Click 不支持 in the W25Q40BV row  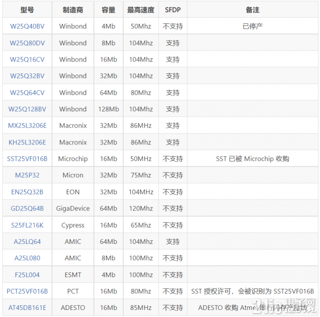[x=173, y=26]
